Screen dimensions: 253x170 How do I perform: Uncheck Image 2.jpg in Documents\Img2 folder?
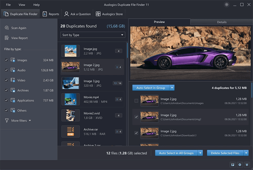click(136, 117)
